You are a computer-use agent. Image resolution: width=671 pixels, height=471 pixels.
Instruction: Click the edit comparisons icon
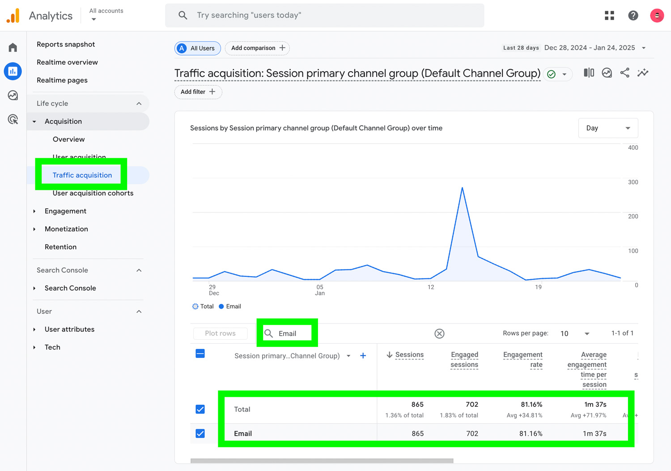click(589, 73)
